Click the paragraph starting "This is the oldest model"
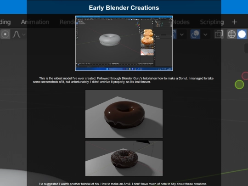This screenshot has width=248, height=186. (x=123, y=80)
